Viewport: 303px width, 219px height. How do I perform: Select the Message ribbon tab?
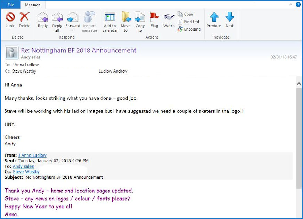pos(33,5)
